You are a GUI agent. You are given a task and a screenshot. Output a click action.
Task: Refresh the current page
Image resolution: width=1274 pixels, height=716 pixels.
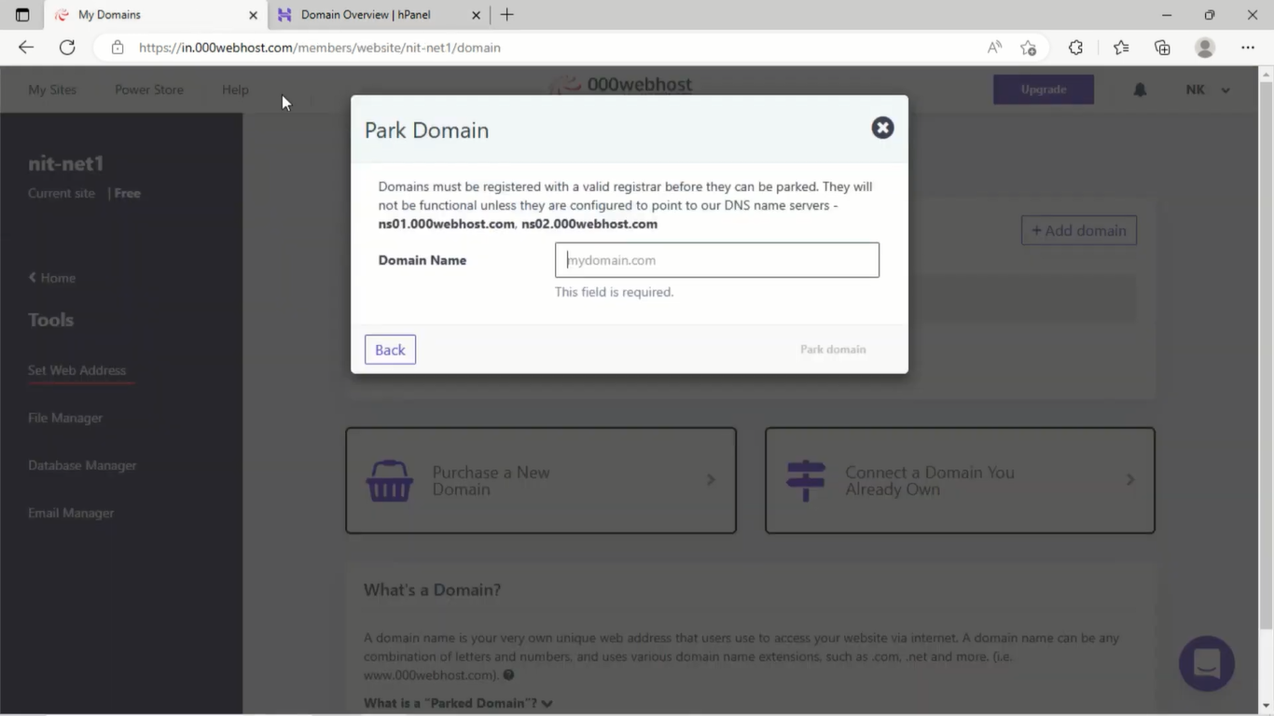pyautogui.click(x=67, y=48)
